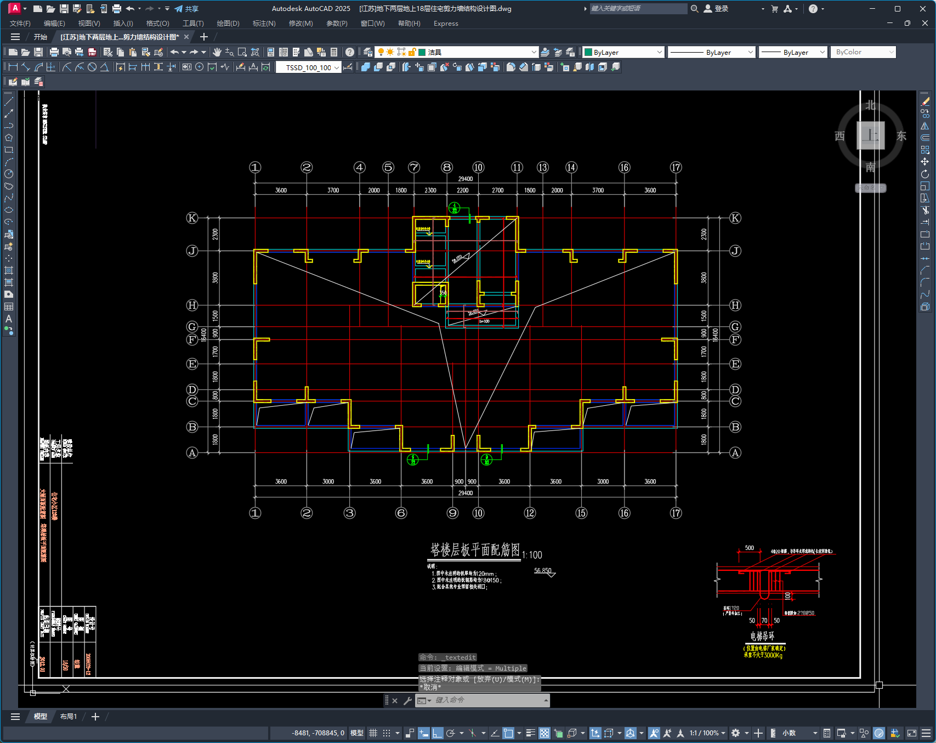The height and width of the screenshot is (743, 936).
Task: Click the Linear dimension tool
Action: pos(13,67)
